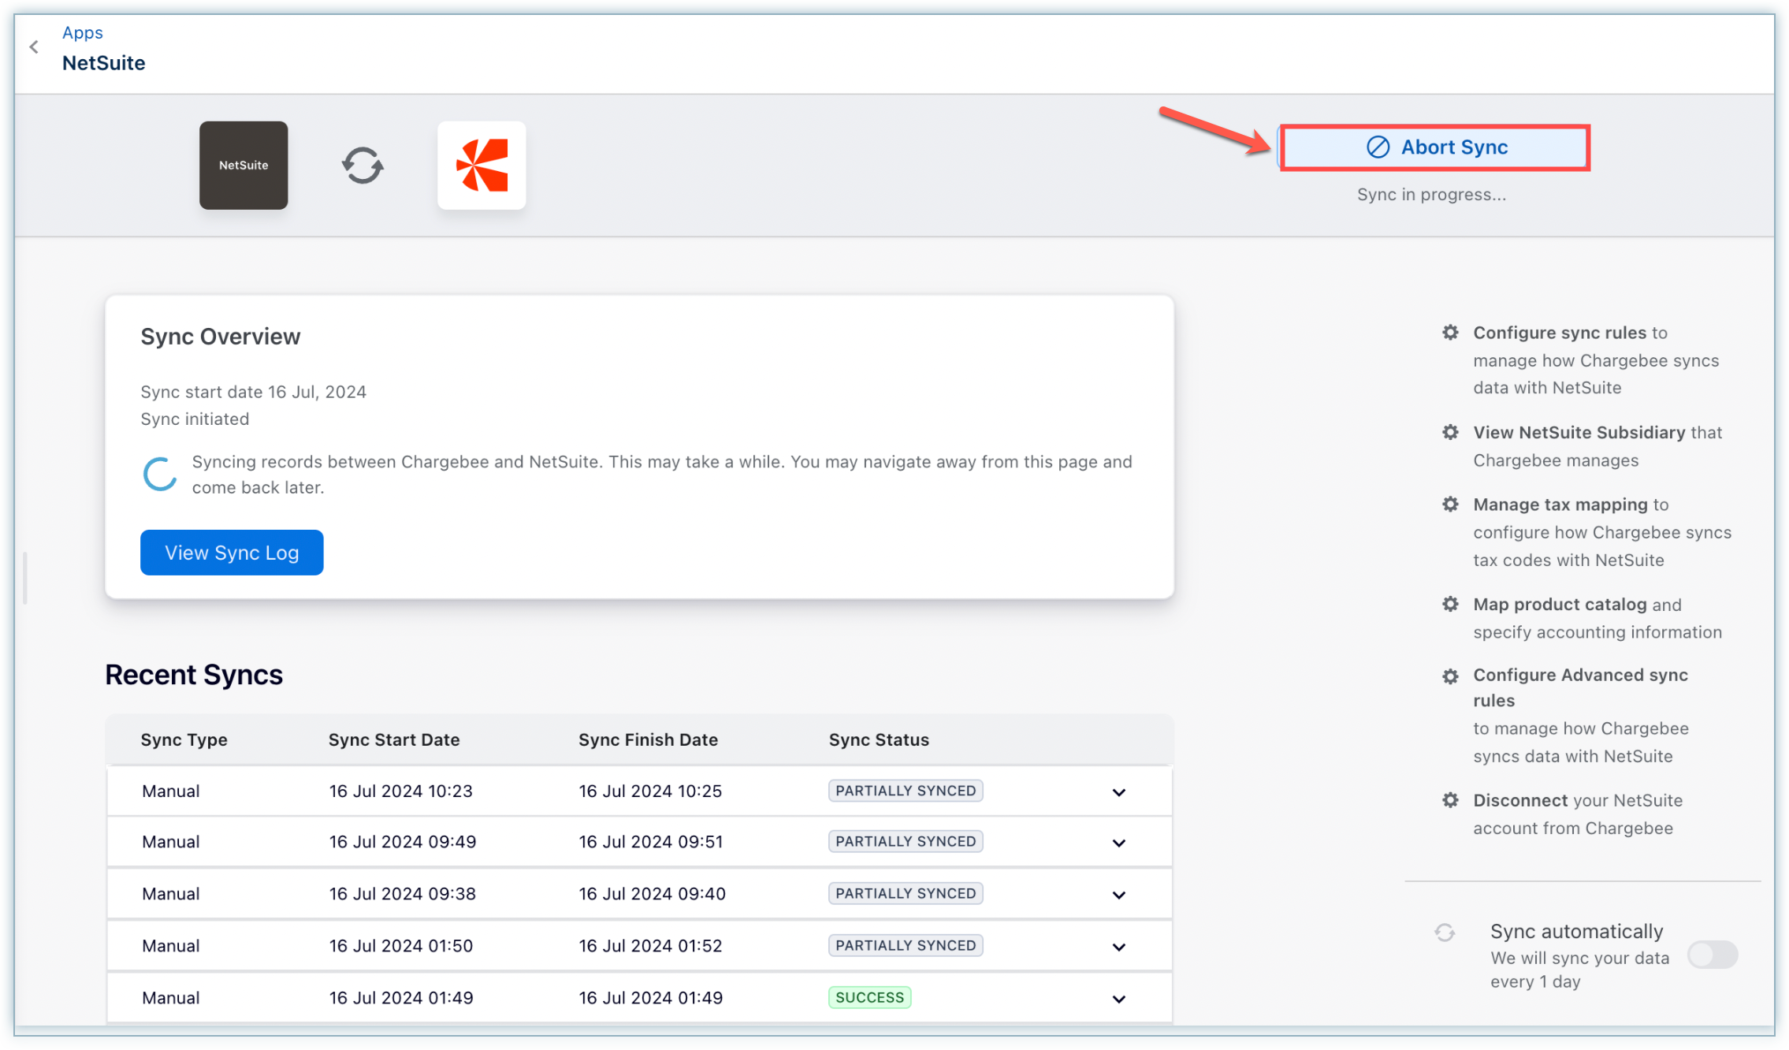This screenshot has height=1050, width=1789.
Task: Click the Sync Start Date column header
Action: click(394, 739)
